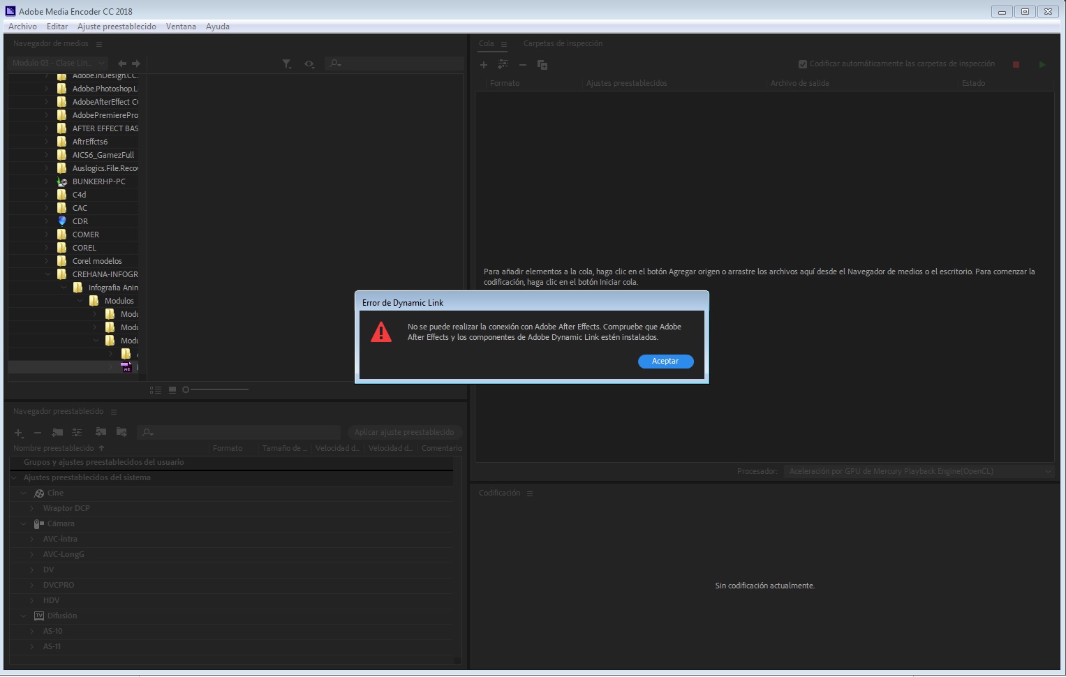This screenshot has height=677, width=1066.
Task: Click delete preset minus icon in the preset browser
Action: [38, 433]
